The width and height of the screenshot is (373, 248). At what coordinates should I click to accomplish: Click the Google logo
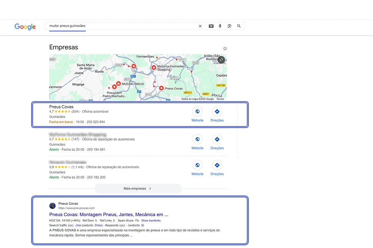(25, 26)
